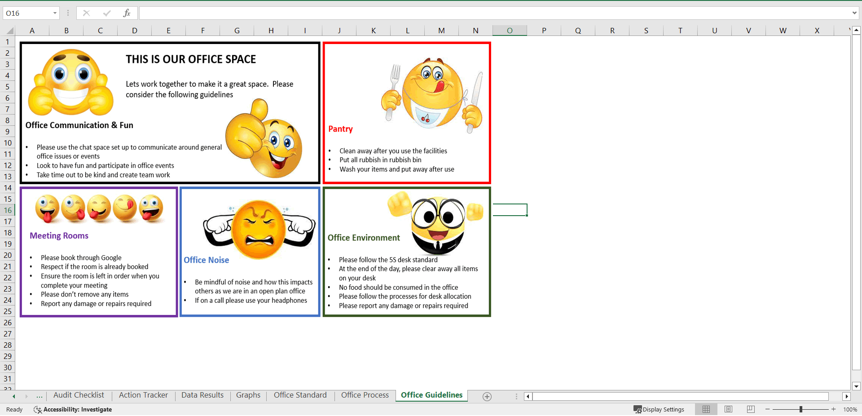Click the Enter checkmark icon in formula bar

[106, 13]
